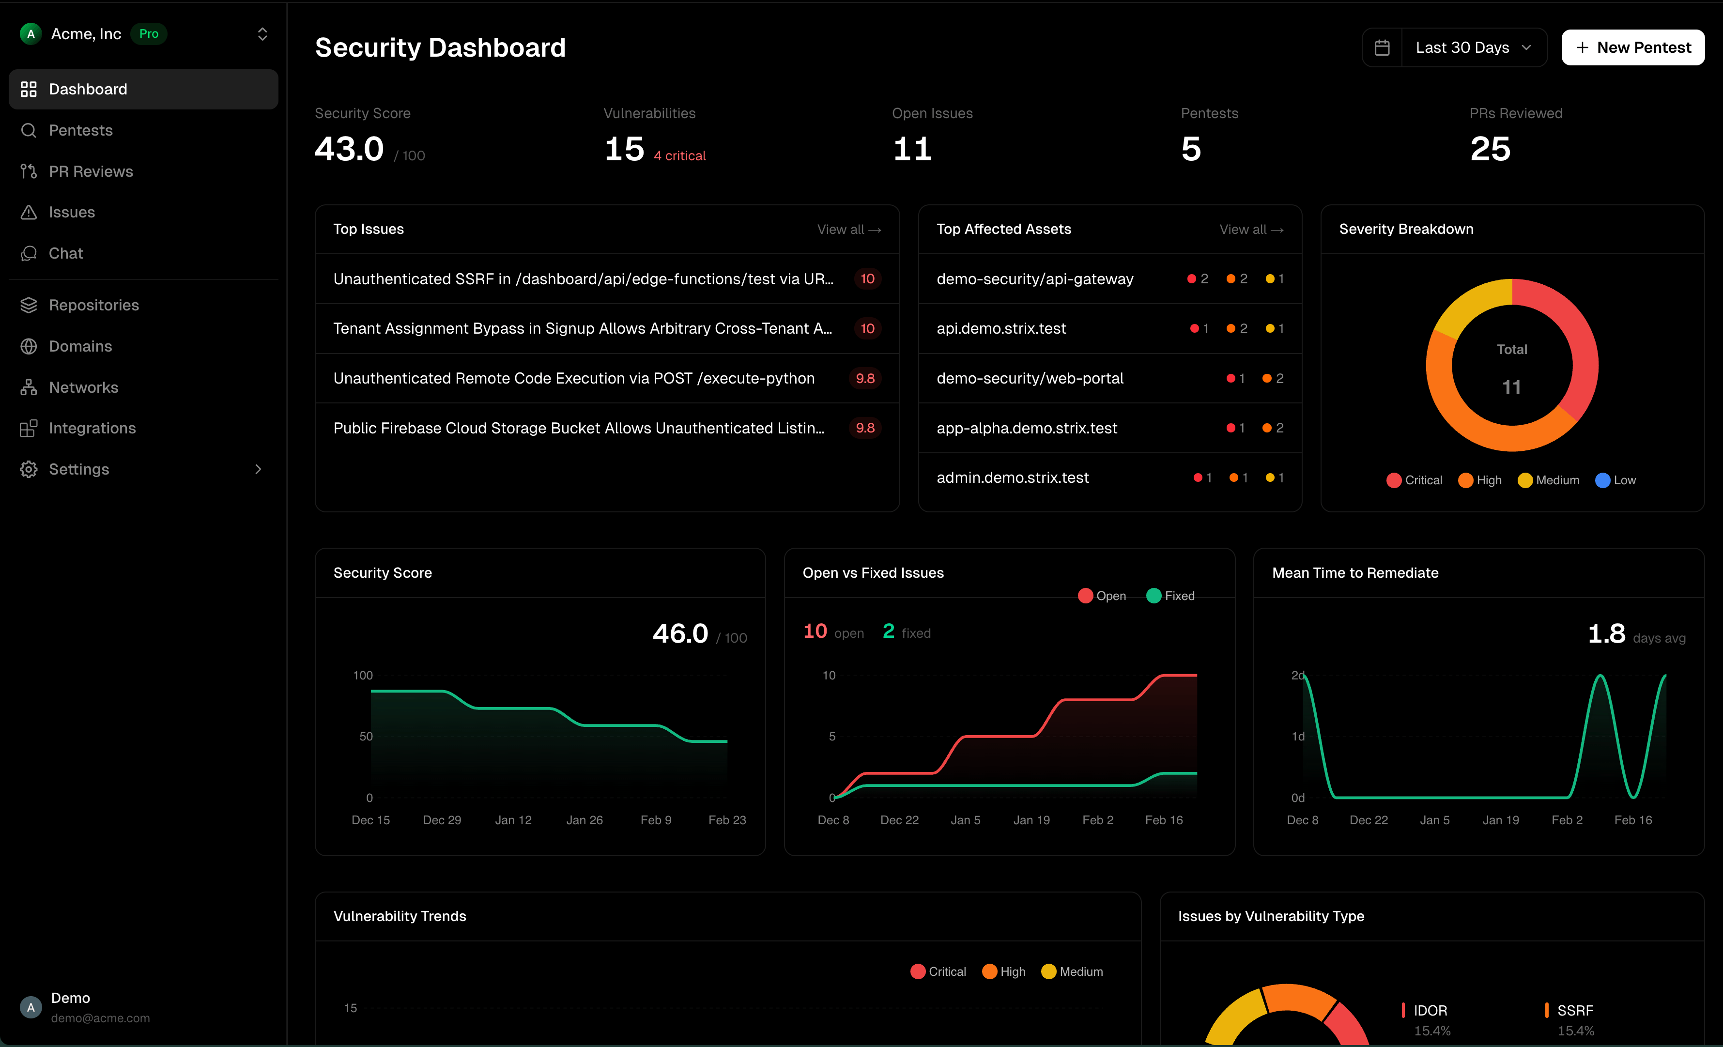The height and width of the screenshot is (1047, 1723).
Task: Click the Networks node icon
Action: 29,387
